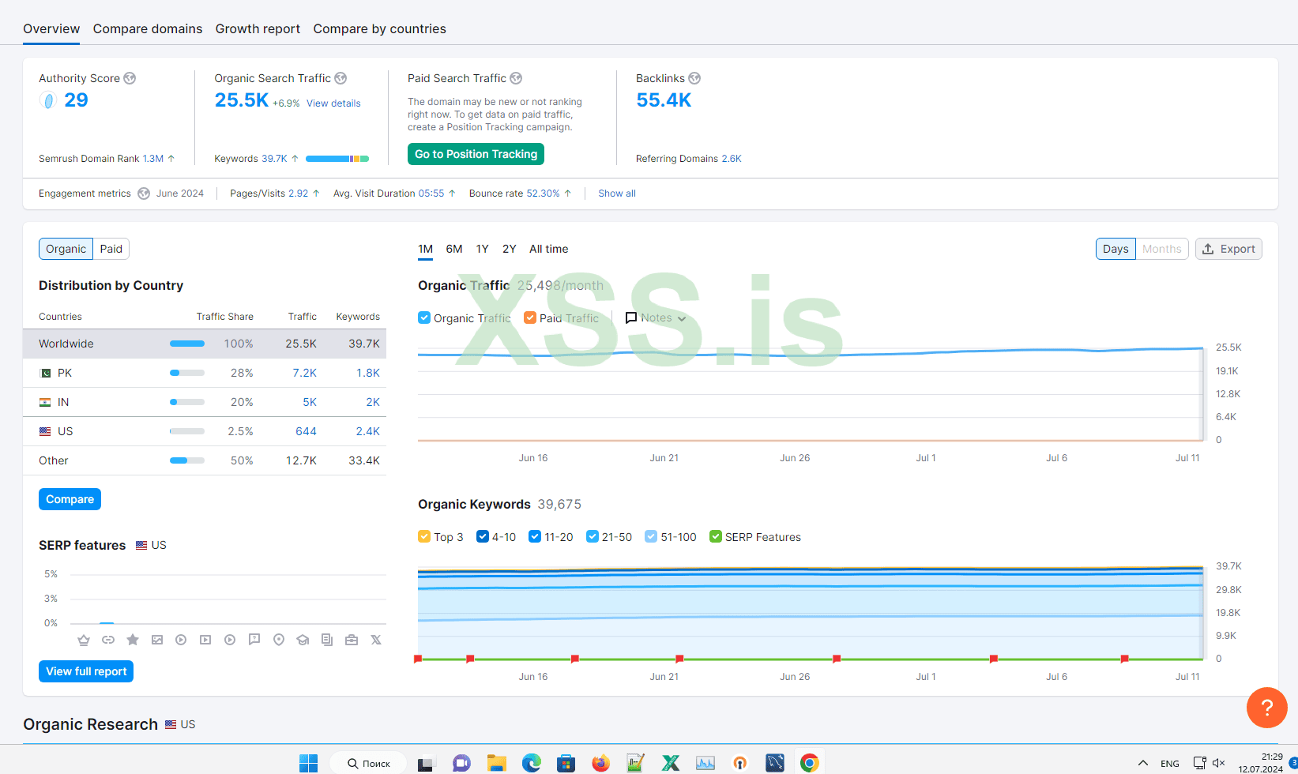This screenshot has width=1298, height=774.
Task: Click the briefcase Jobs icon in SERP features
Action: coord(352,640)
